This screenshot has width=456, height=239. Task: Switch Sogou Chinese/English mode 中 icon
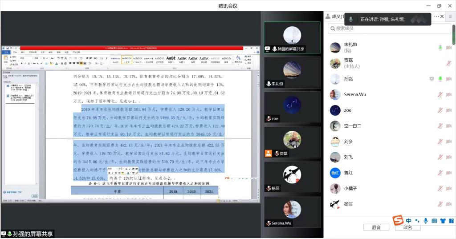click(409, 221)
